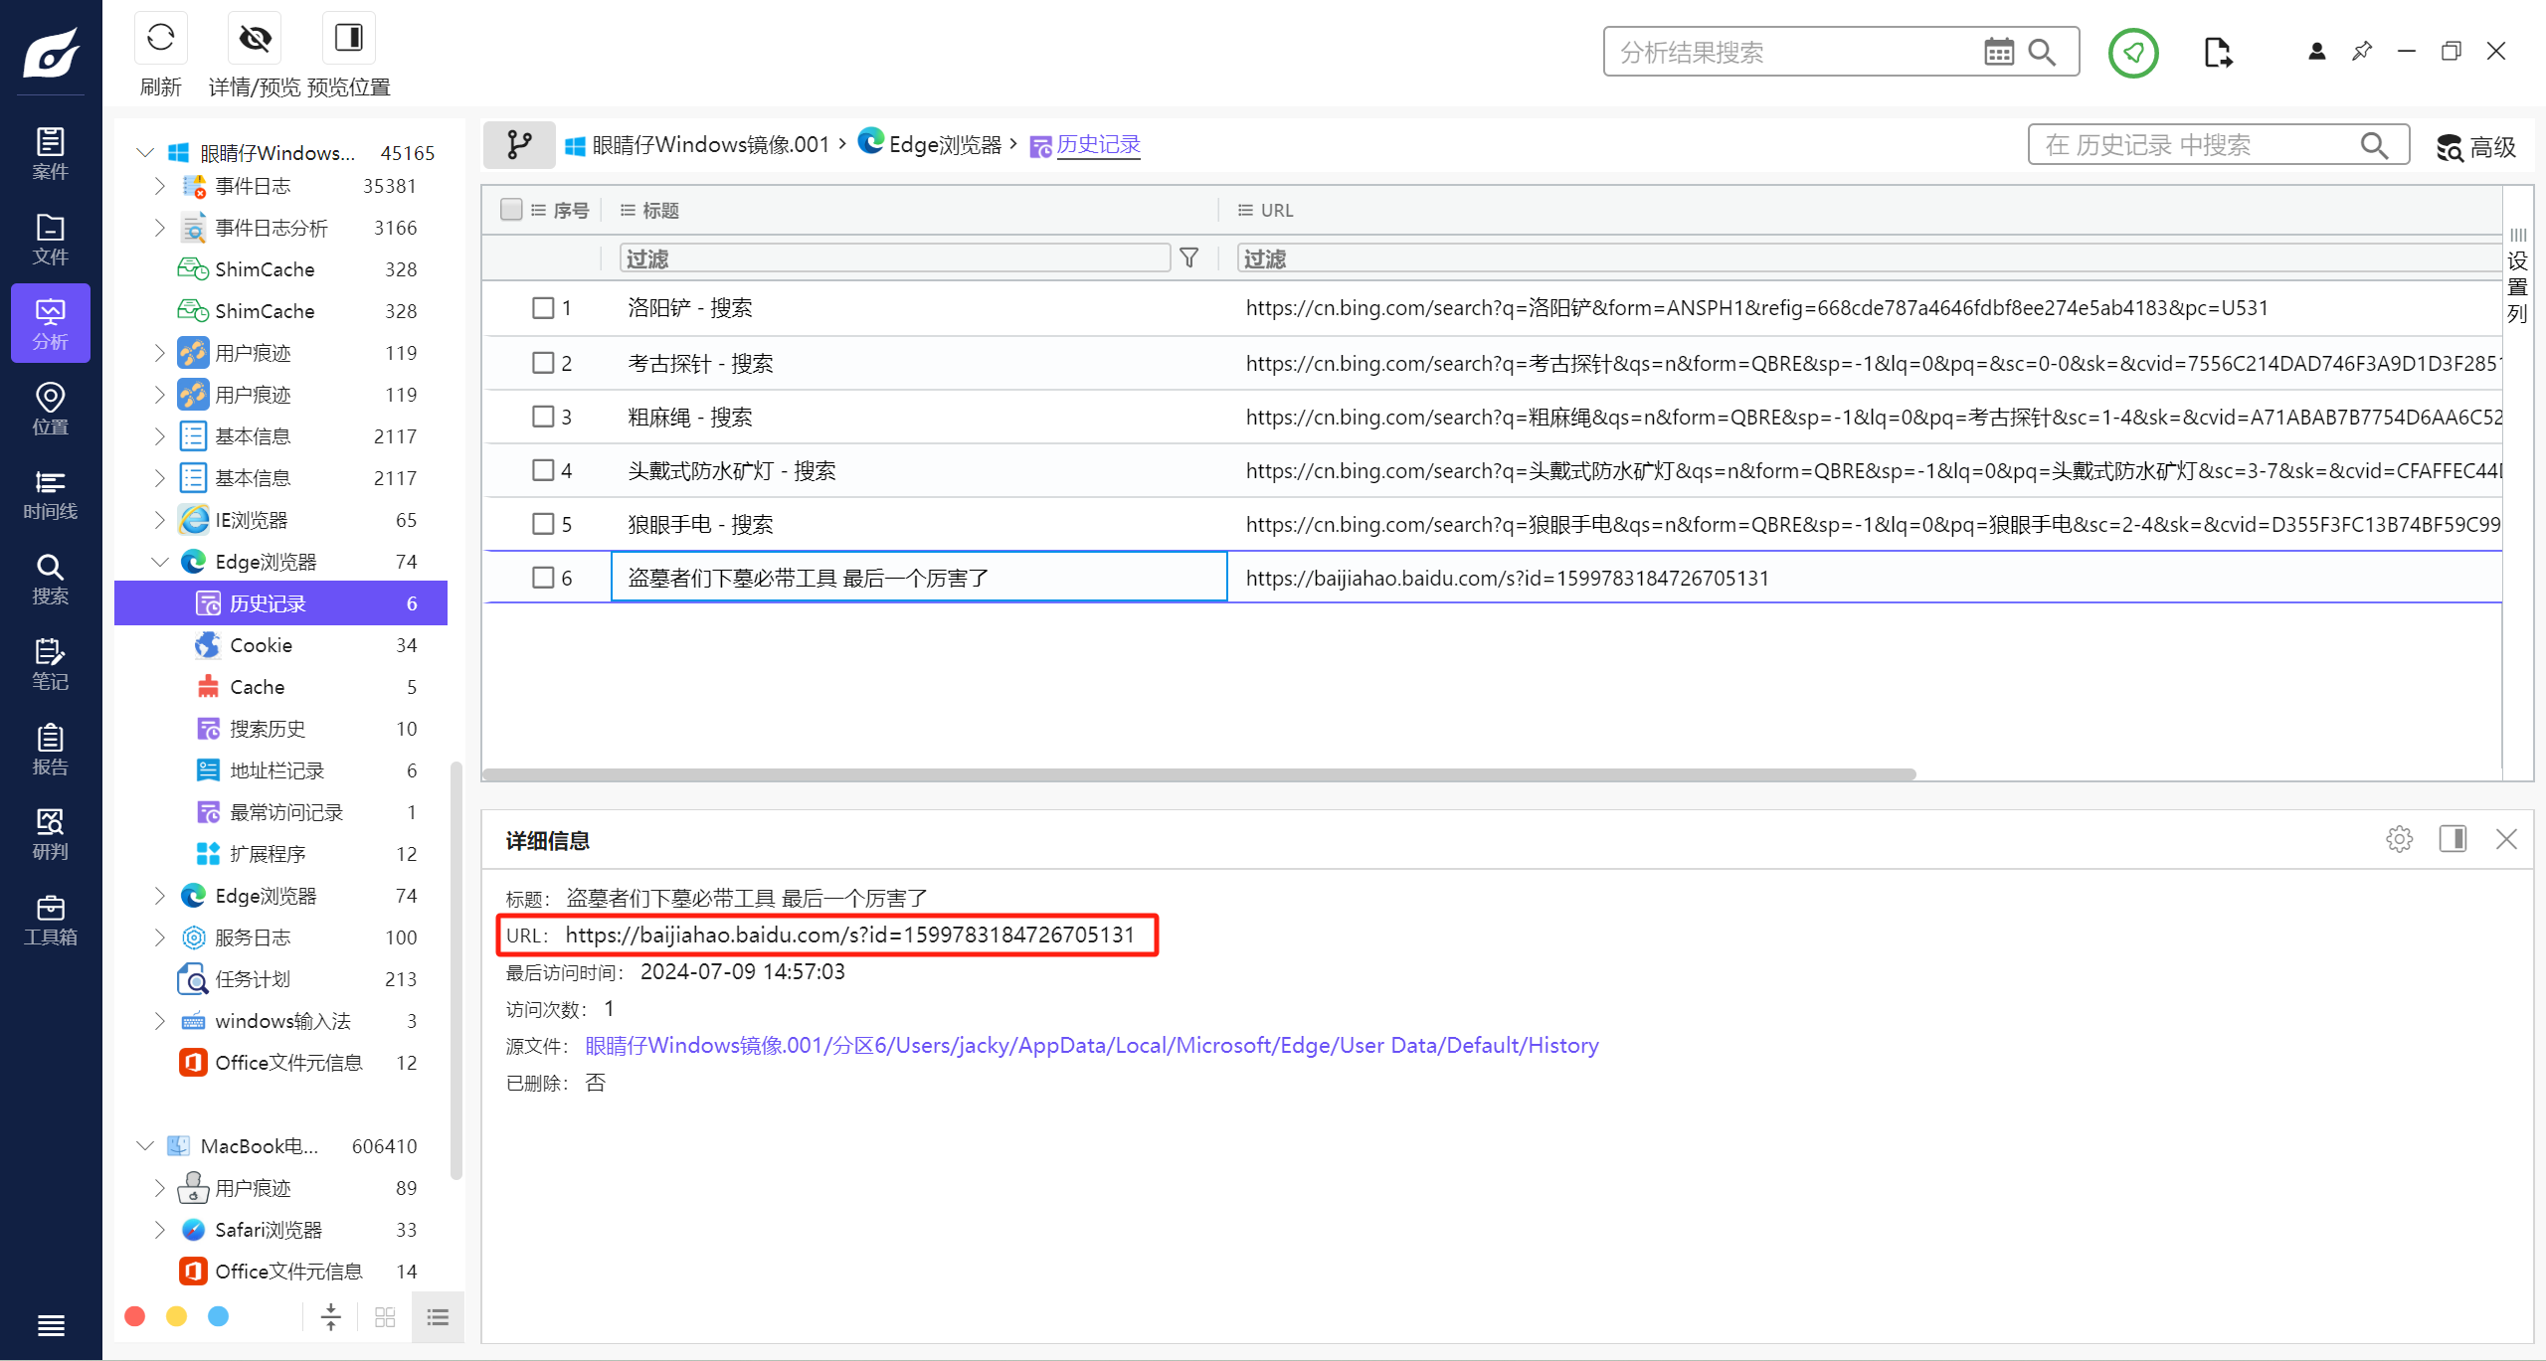Check the checkbox for row 1 洛阳铲
Viewport: 2546px width, 1361px height.
543,308
